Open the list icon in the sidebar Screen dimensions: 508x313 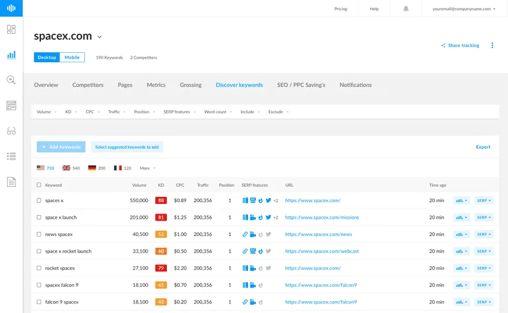point(11,156)
